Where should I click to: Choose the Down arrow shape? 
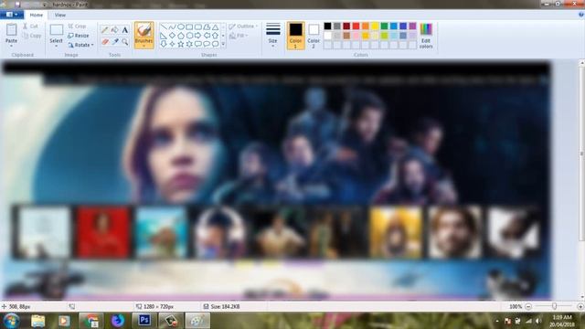[164, 44]
